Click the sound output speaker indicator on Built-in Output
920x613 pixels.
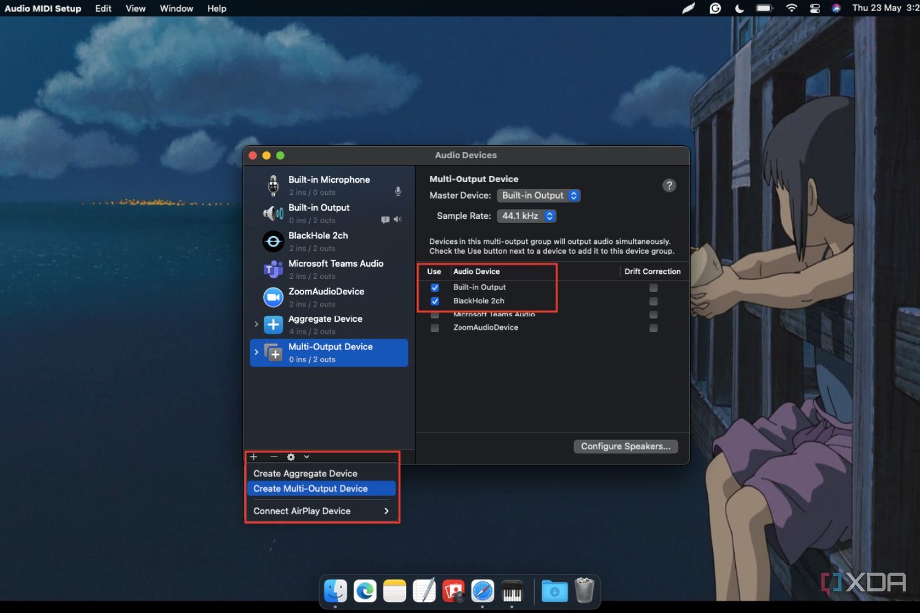pyautogui.click(x=397, y=219)
